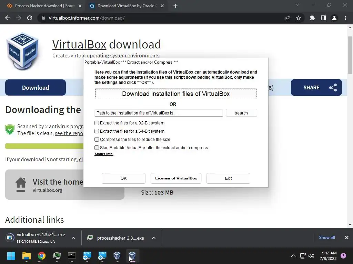This screenshot has width=353, height=264.
Task: Click the VirtualBox cube logo on page
Action: (22, 51)
